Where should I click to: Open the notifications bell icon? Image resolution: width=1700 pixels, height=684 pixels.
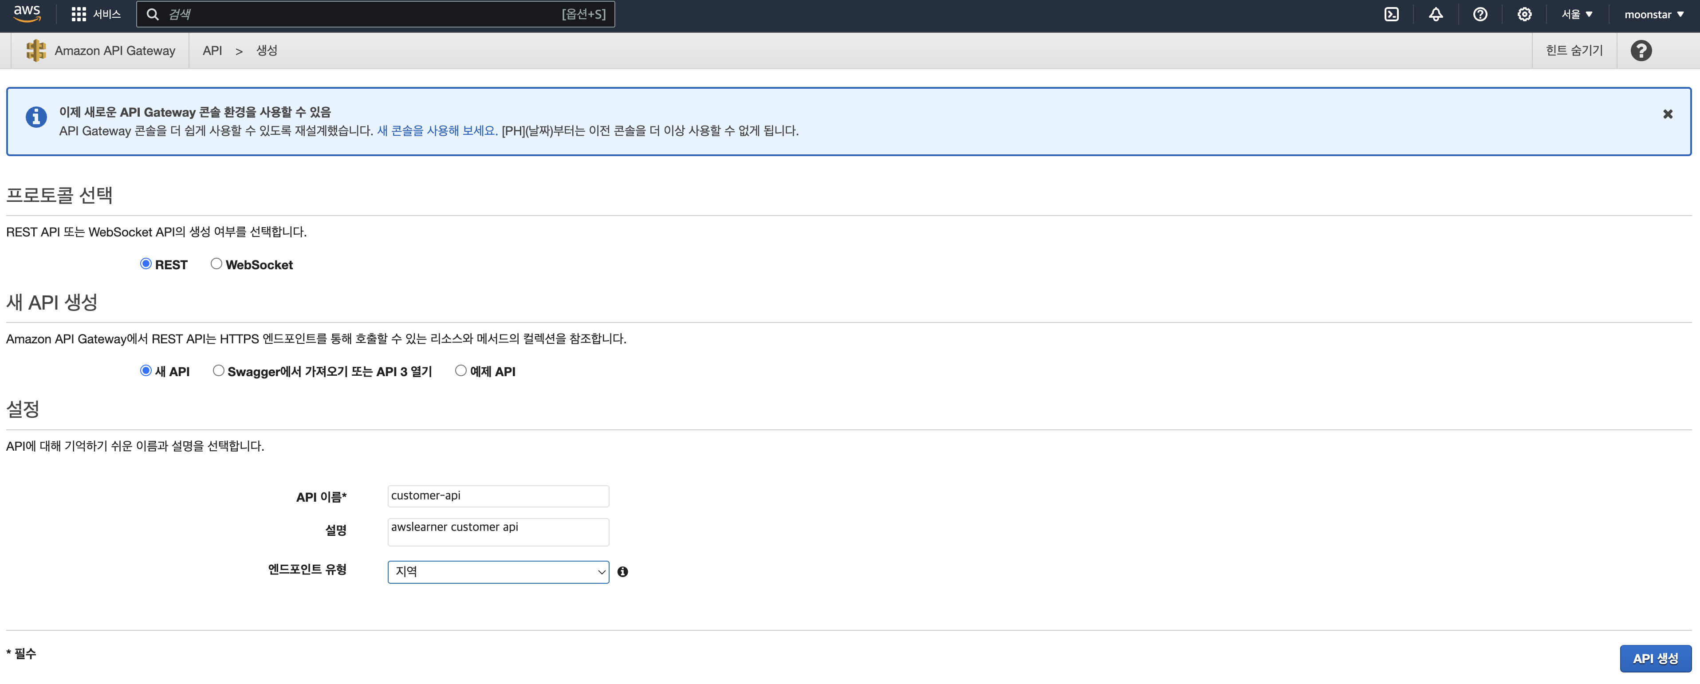pos(1435,15)
